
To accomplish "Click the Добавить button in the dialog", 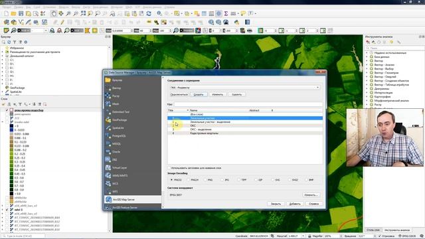I will coord(295,204).
